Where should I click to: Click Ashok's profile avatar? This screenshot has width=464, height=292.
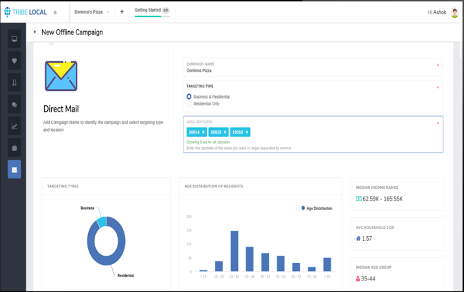tap(454, 12)
